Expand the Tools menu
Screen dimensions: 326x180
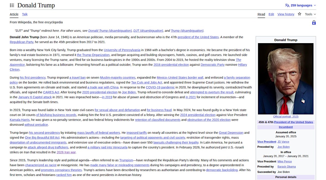(310, 14)
